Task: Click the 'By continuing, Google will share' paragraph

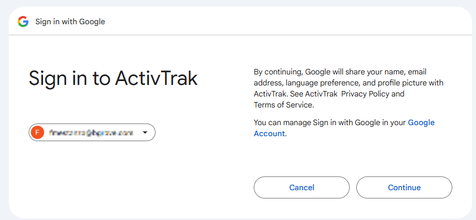Action: coord(349,88)
